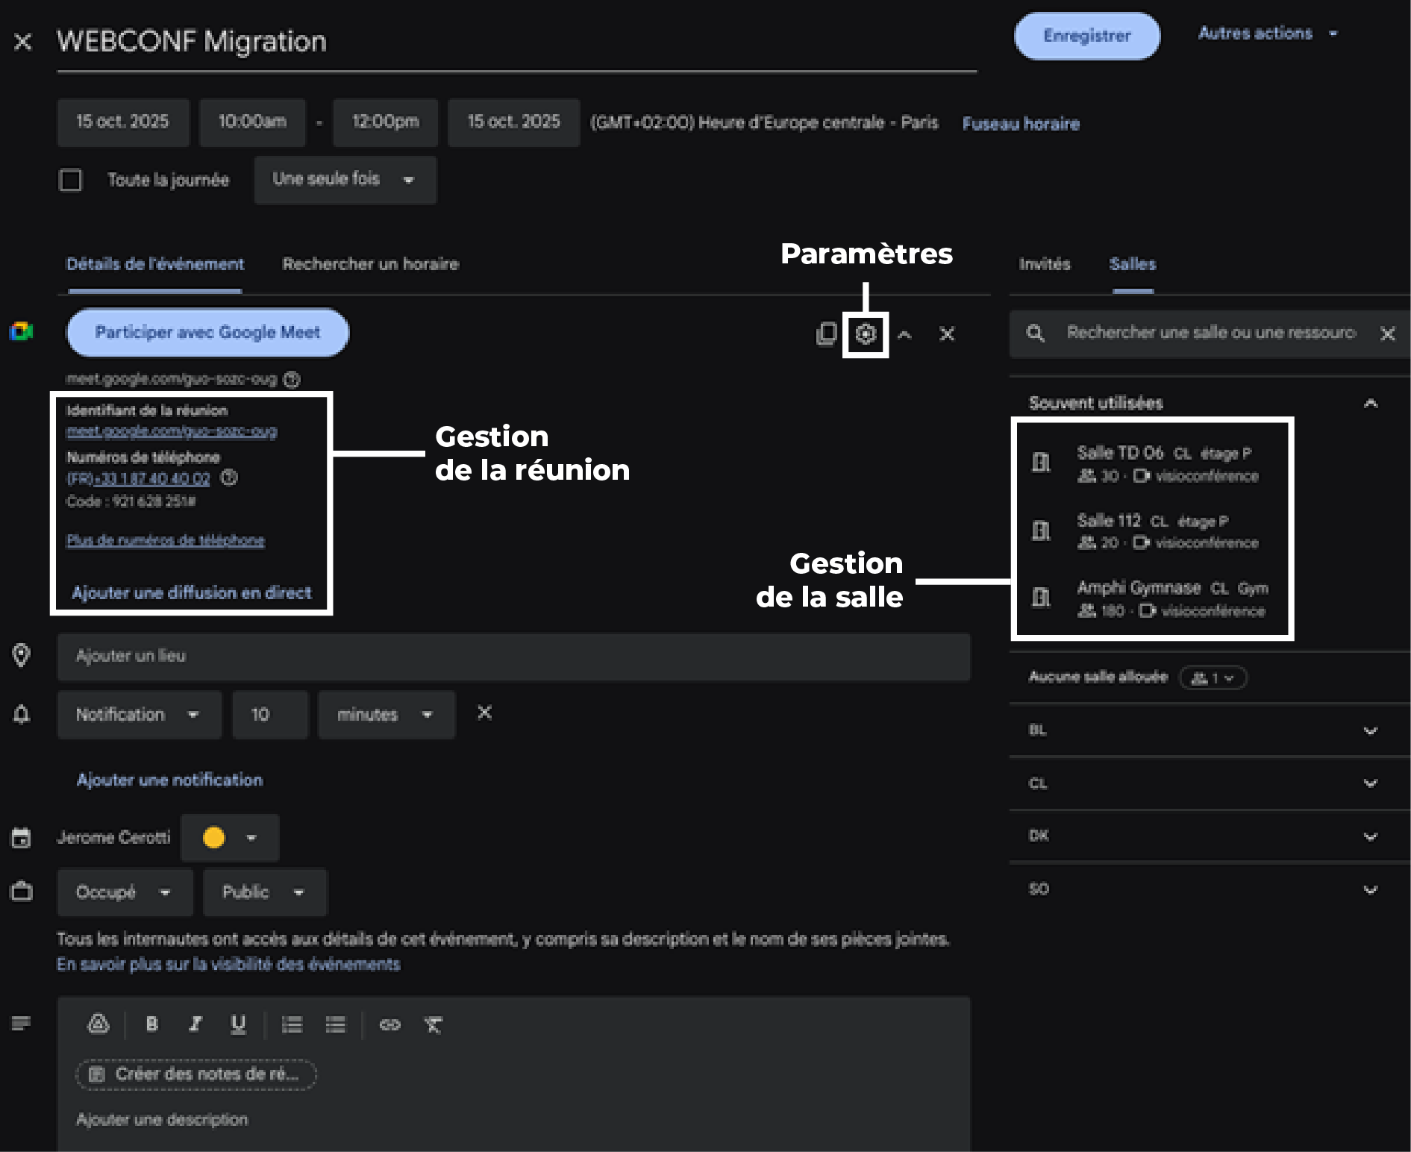Open the Occupé availability dropdown
The height and width of the screenshot is (1152, 1411).
coord(125,892)
